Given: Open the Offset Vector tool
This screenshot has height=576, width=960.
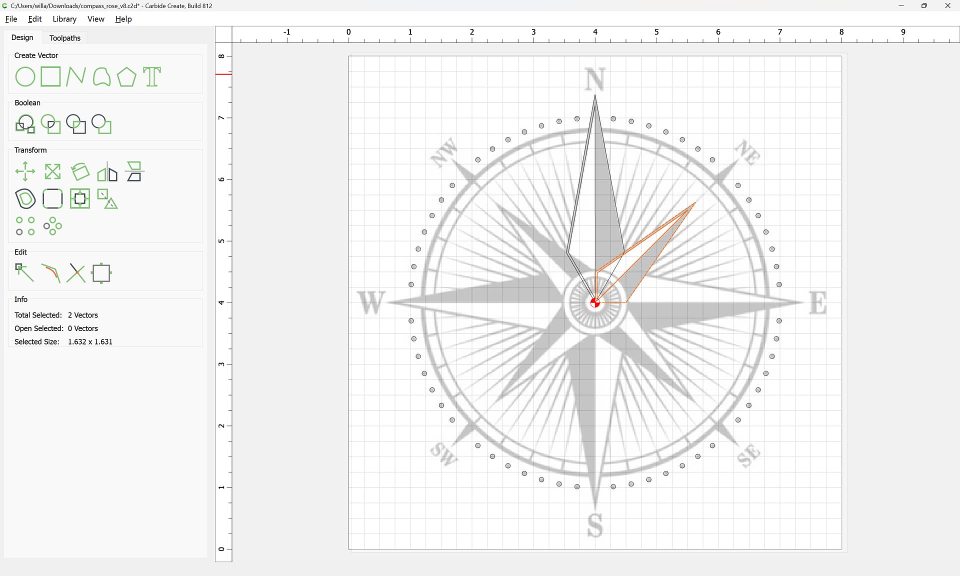Looking at the screenshot, I should tap(25, 198).
